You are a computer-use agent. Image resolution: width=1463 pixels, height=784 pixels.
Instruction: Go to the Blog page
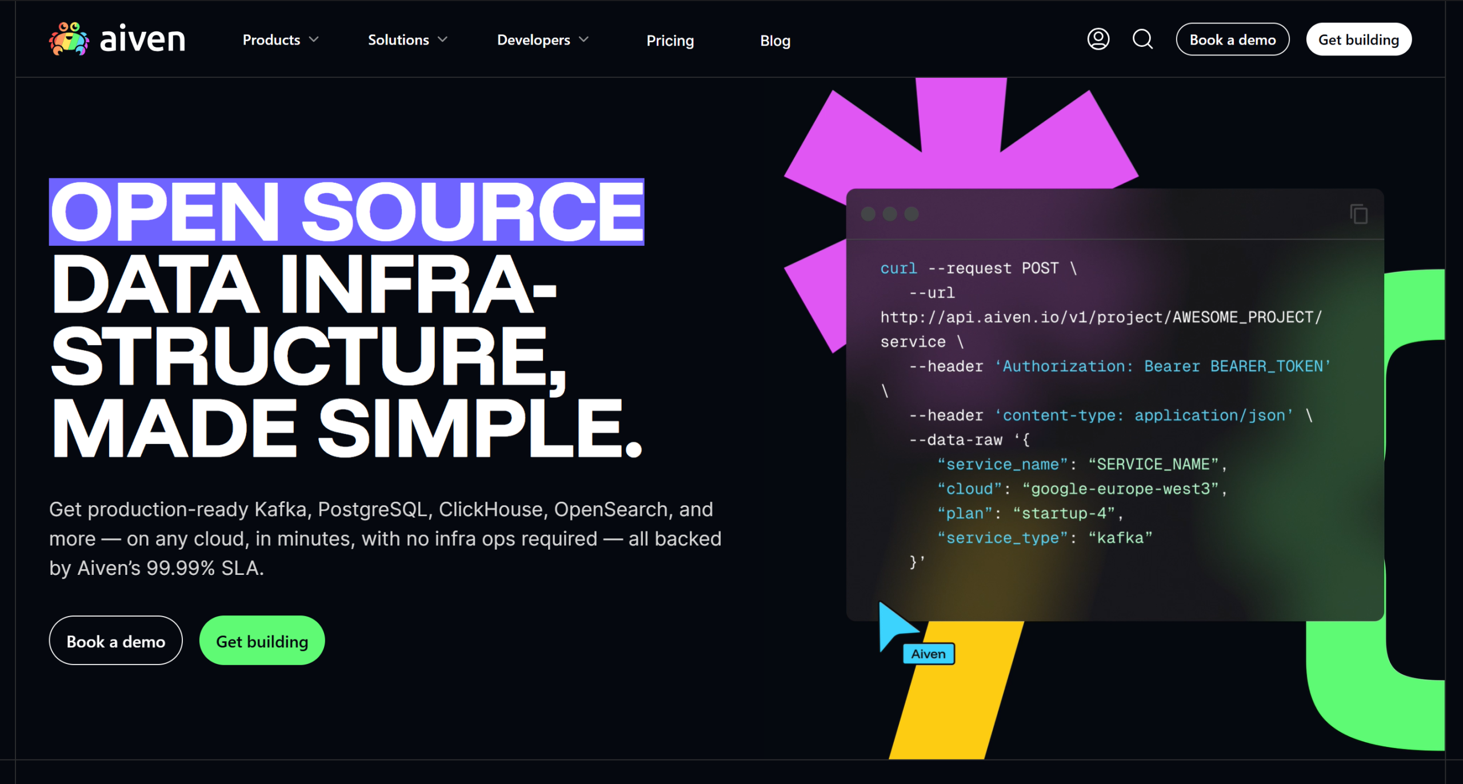coord(775,40)
